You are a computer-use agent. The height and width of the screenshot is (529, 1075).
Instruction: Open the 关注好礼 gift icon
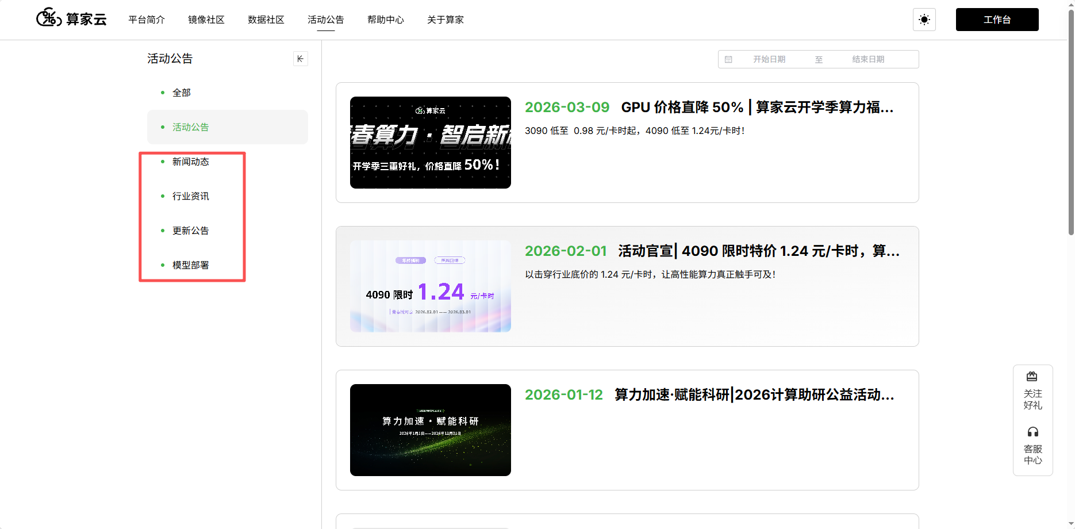tap(1032, 377)
